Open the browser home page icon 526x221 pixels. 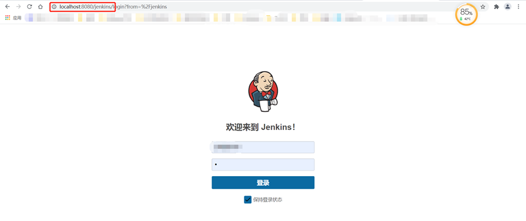pos(40,7)
